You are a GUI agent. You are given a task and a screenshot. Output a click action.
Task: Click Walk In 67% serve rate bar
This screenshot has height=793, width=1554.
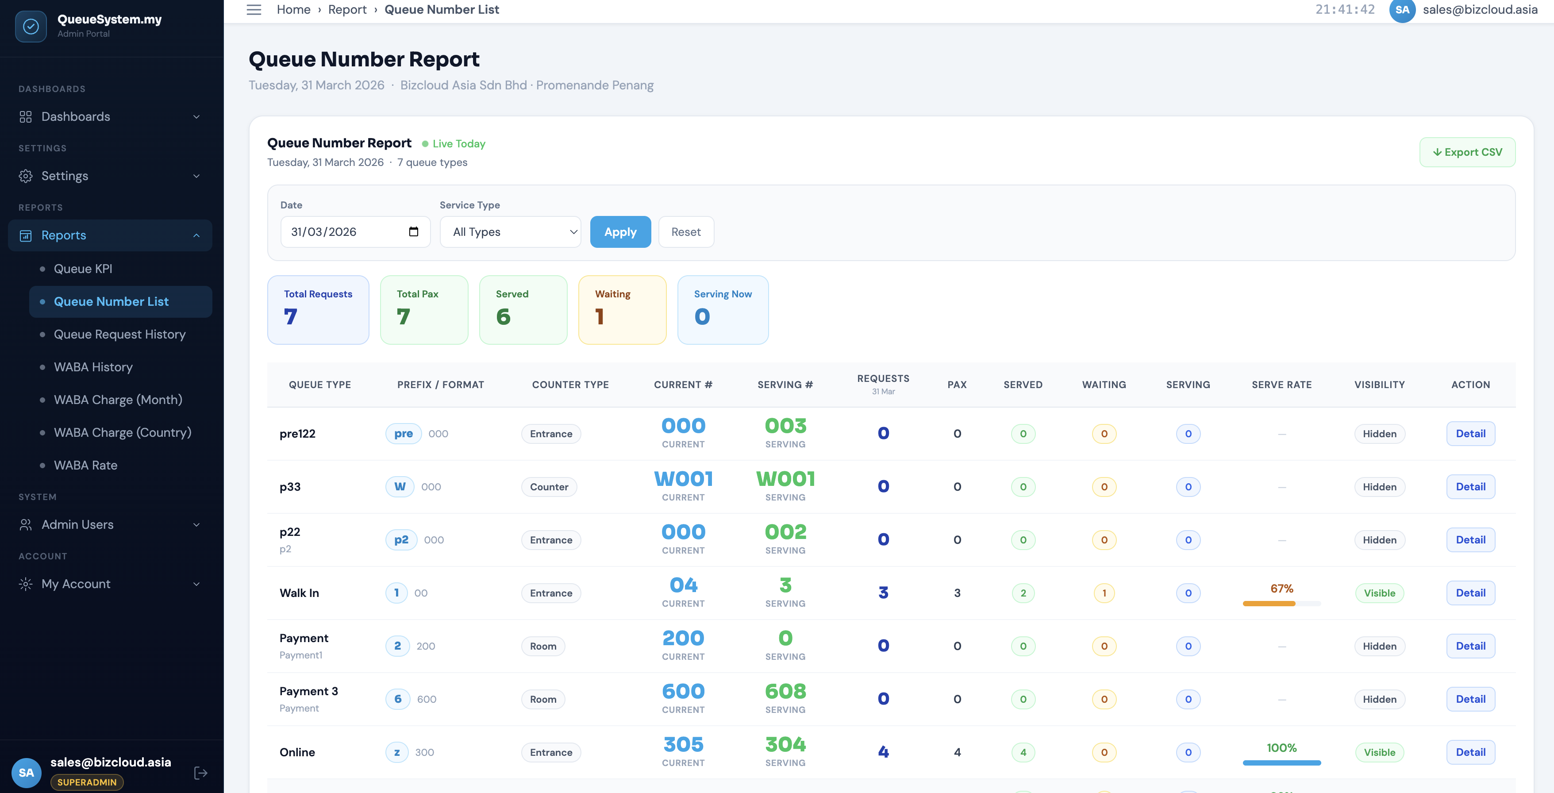1281,604
